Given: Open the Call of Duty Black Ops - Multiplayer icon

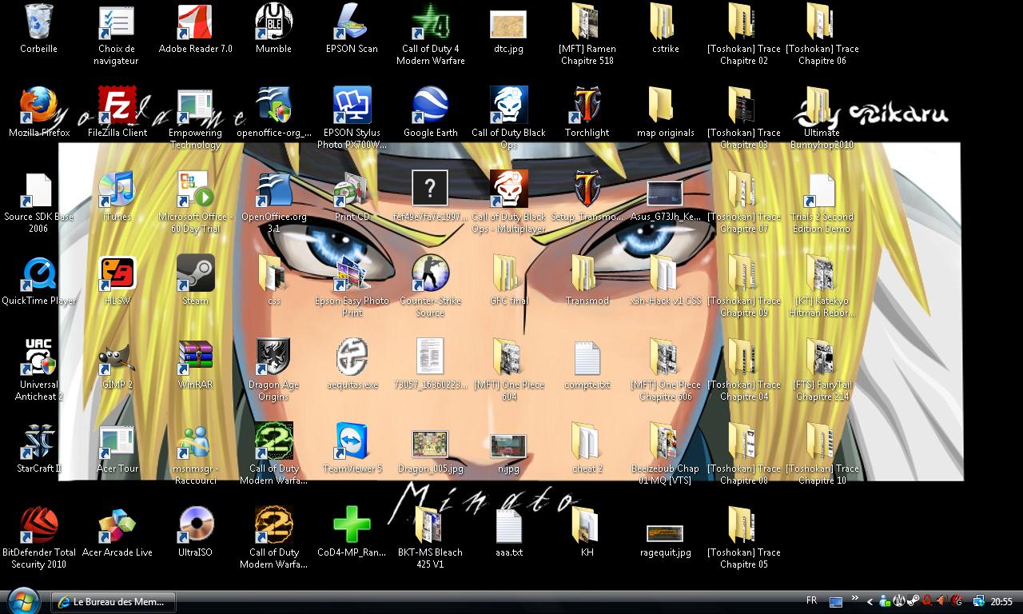Looking at the screenshot, I should tap(508, 189).
